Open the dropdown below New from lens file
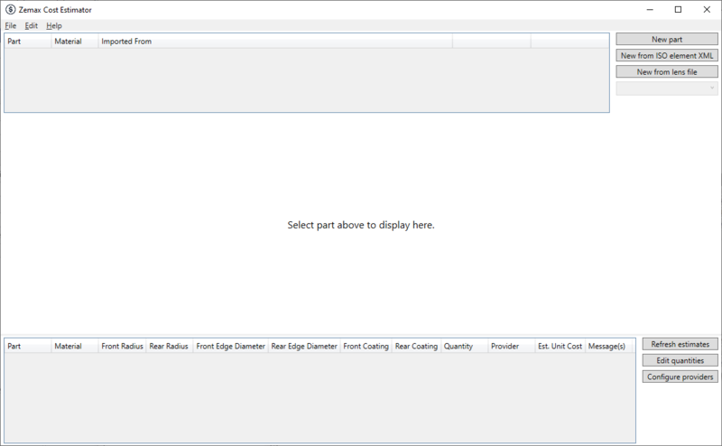Screen dimensions: 722x446 pos(667,88)
